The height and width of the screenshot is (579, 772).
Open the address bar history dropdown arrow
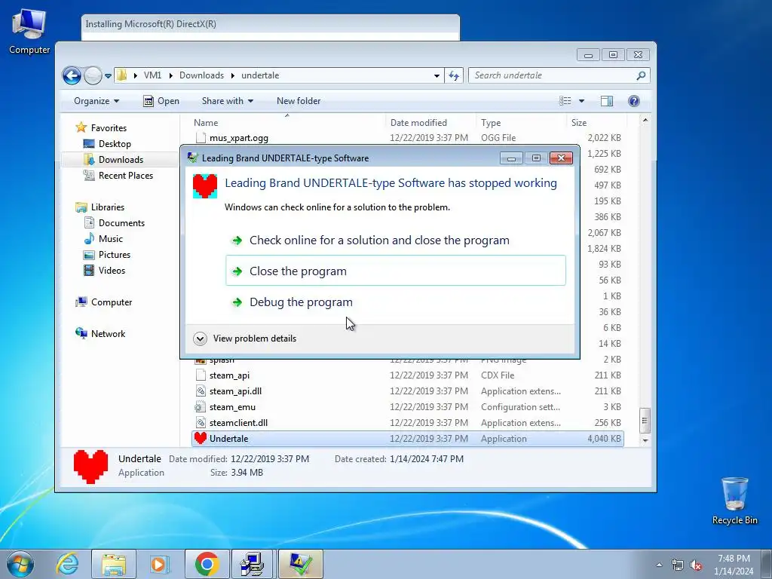click(x=437, y=76)
